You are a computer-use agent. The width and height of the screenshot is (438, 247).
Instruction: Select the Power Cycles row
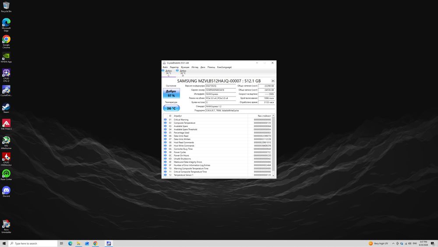tap(217, 152)
